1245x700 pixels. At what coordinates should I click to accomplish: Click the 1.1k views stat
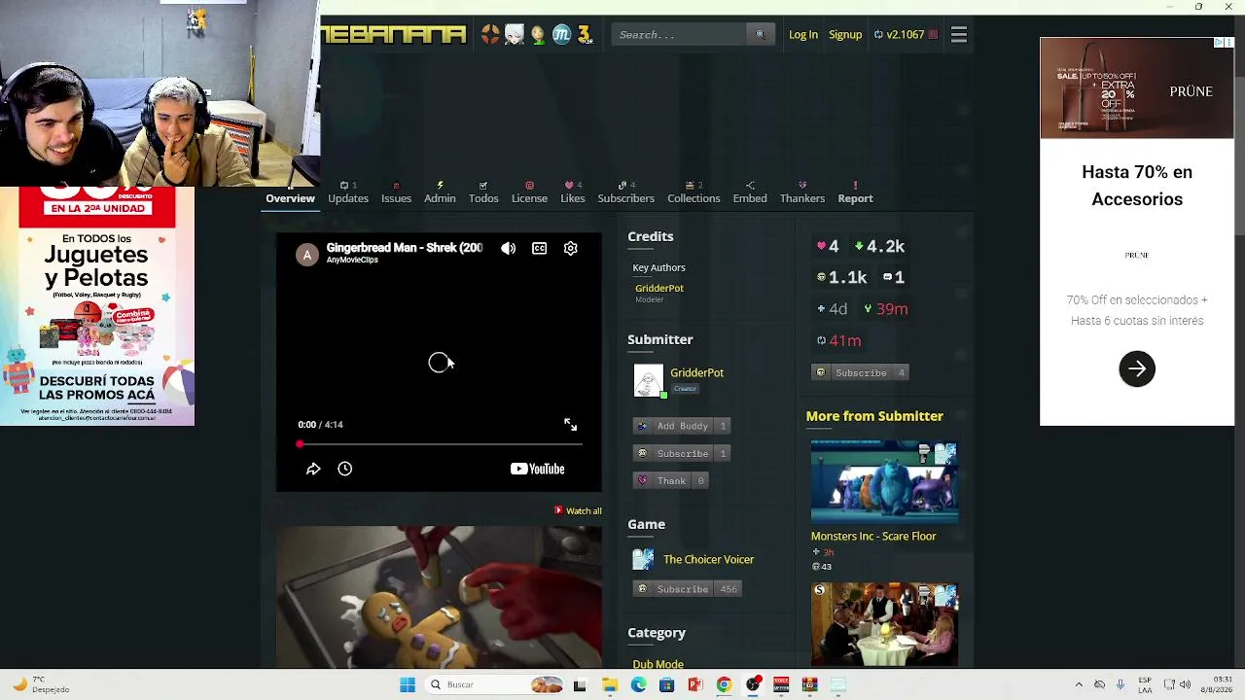coord(842,278)
